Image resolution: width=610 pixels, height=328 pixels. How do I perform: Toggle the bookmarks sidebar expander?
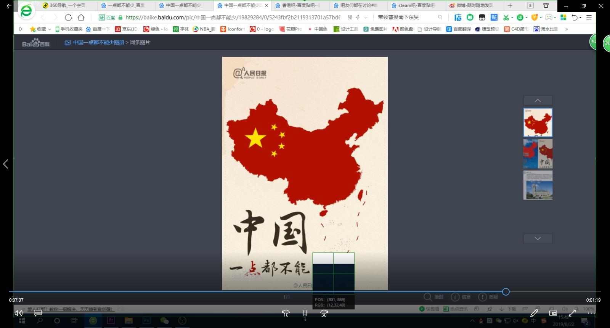click(x=21, y=29)
